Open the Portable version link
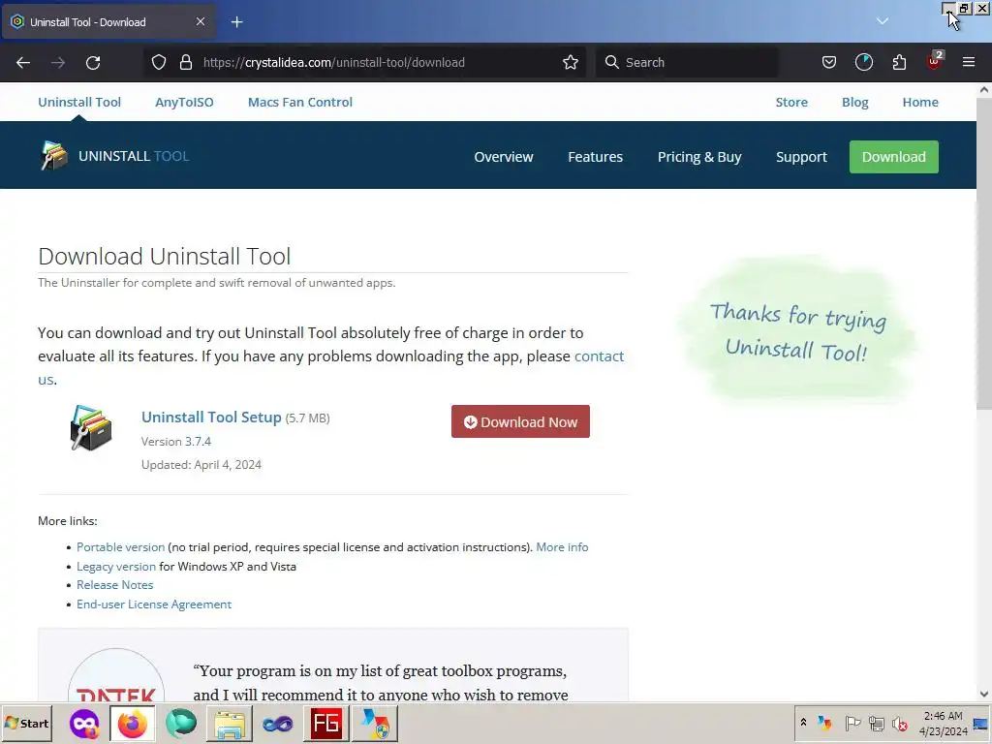 pos(120,546)
